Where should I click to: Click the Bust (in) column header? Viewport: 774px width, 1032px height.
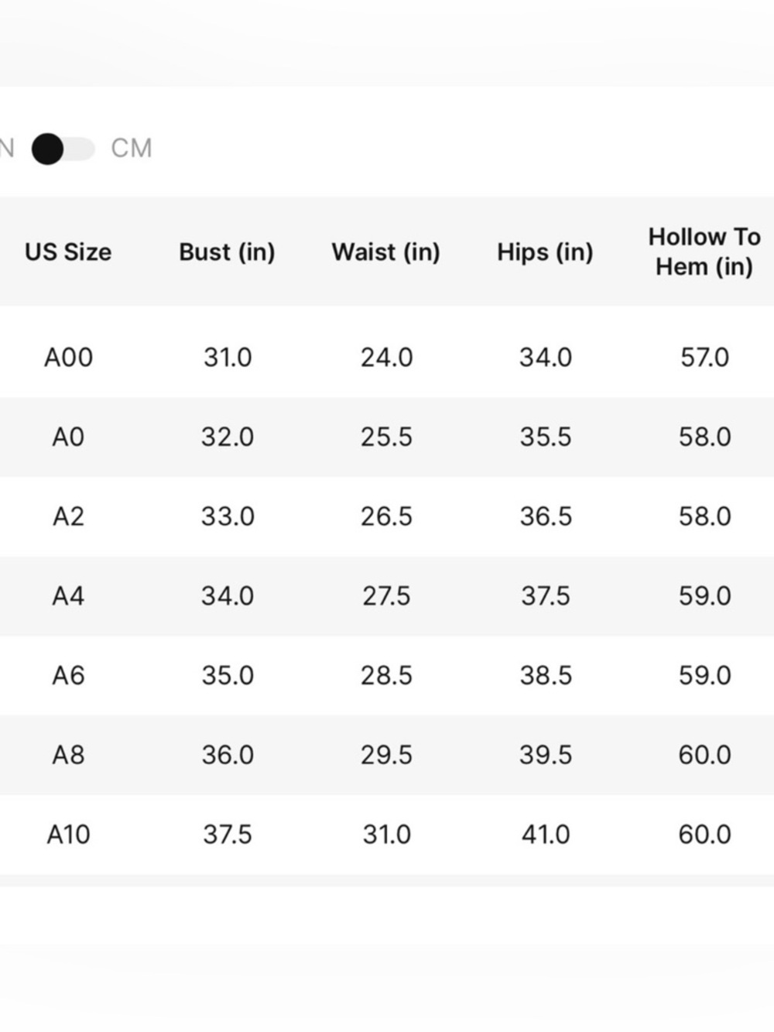227,252
